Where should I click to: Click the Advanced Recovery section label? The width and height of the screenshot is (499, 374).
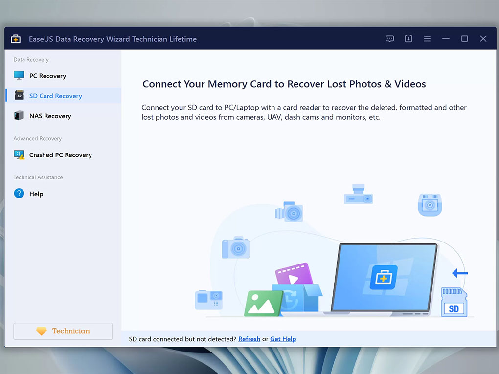pyautogui.click(x=38, y=139)
